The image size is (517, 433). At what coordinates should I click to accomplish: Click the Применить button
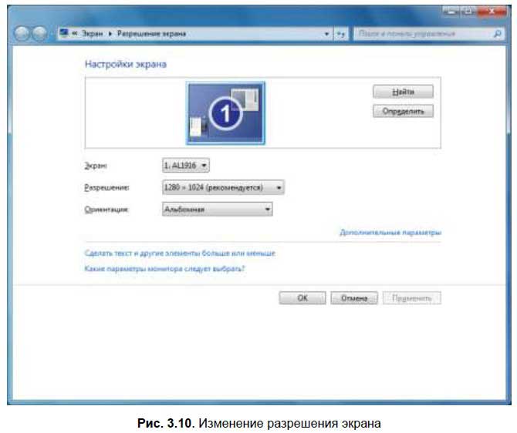click(x=412, y=298)
